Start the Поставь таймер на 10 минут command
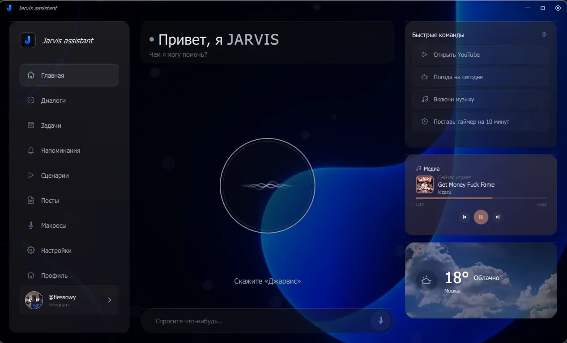This screenshot has height=343, width=567. (481, 121)
